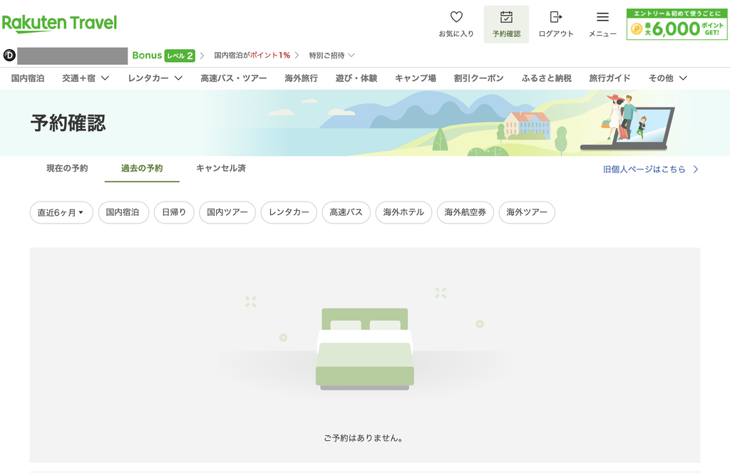
Task: Click the ログアウト logout icon
Action: (556, 17)
